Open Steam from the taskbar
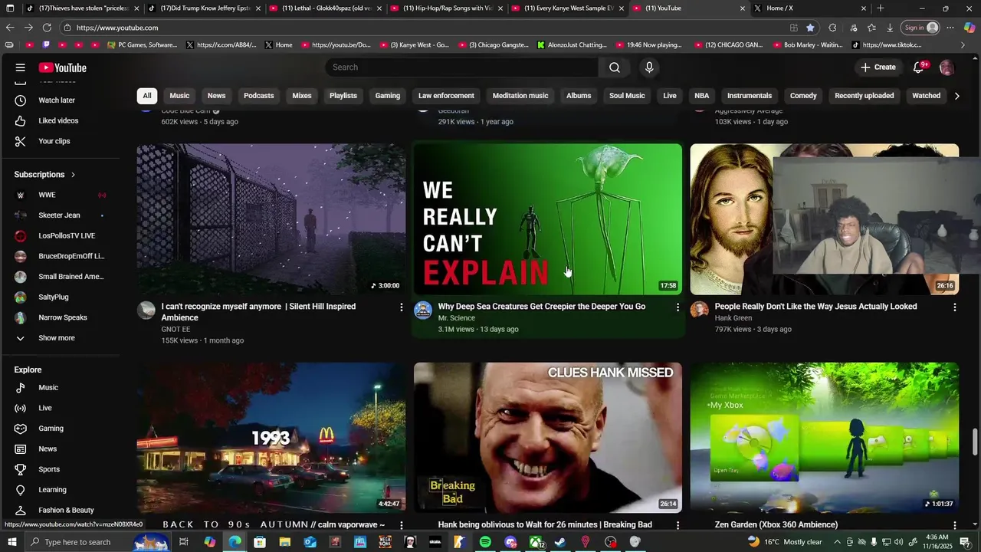Viewport: 981px width, 552px height. (x=560, y=542)
